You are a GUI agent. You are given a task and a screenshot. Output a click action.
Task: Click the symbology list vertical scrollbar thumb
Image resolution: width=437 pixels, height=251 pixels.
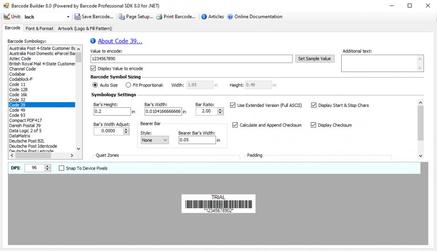79,57
